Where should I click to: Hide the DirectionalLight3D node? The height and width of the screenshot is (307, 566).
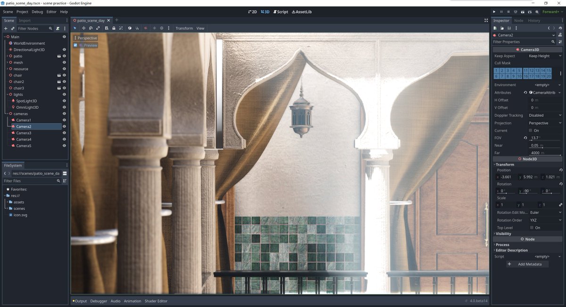tap(64, 49)
